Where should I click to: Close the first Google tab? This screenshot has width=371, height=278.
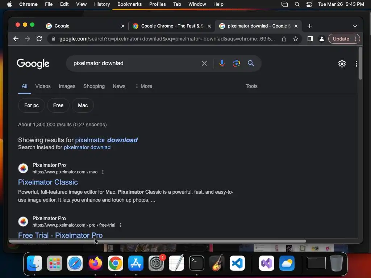click(122, 26)
